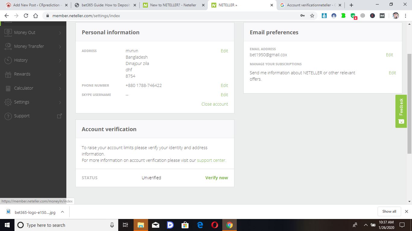Open Microsoft Store from taskbar
This screenshot has width=412, height=231.
[185, 225]
